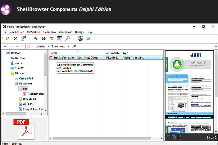Open the Checkboxes menu
The height and width of the screenshot is (145, 218).
tap(66, 32)
